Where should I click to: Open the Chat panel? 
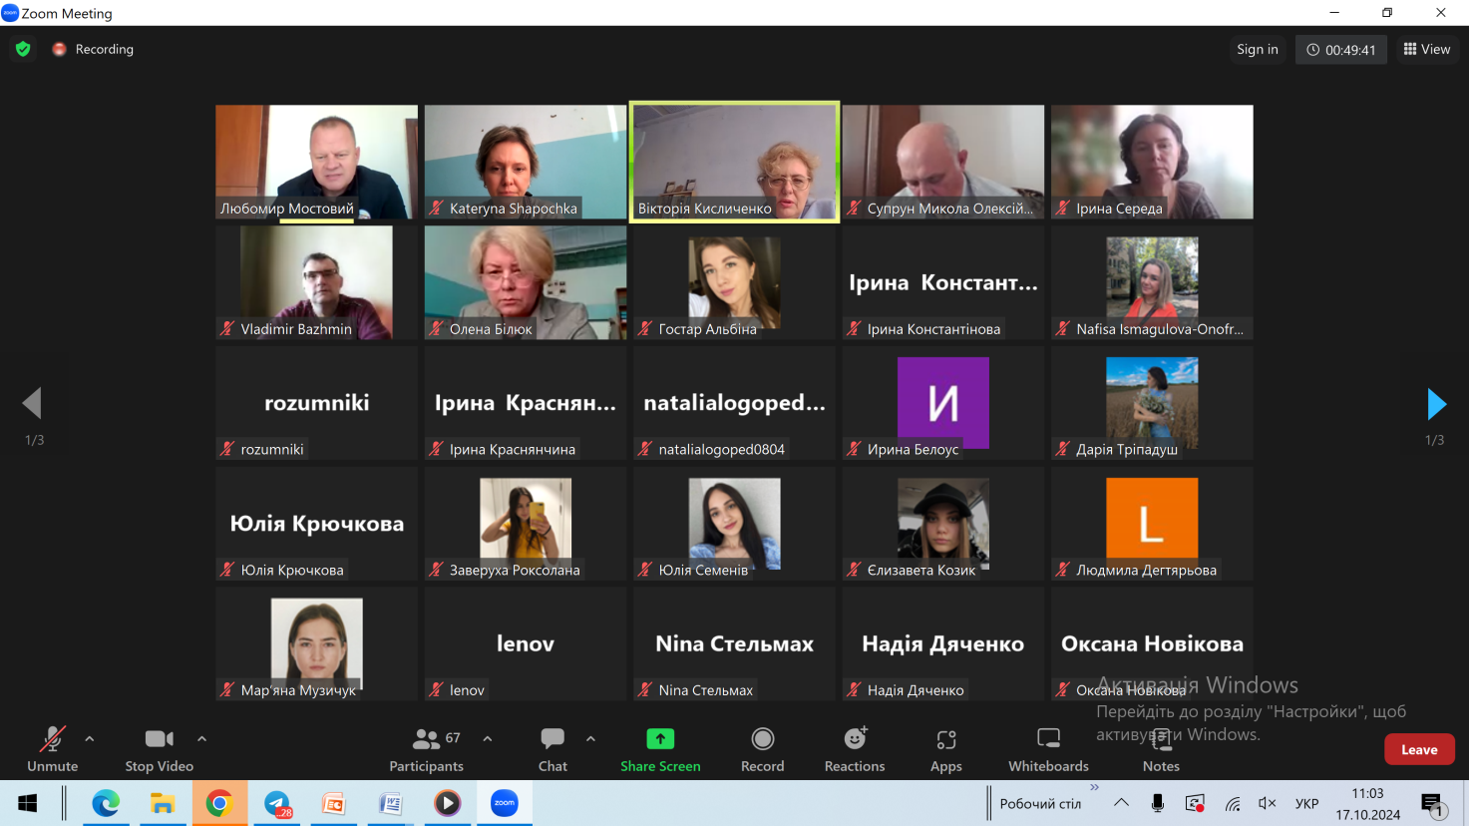552,749
